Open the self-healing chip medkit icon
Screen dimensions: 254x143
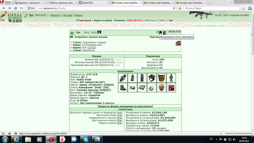171,87
